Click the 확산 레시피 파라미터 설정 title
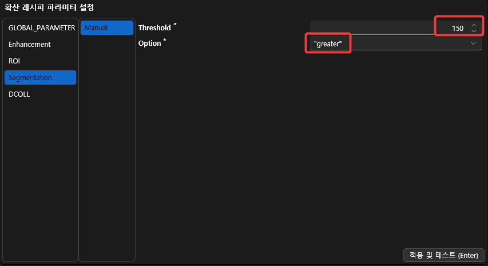Screen dimensions: 488x266 49,7
